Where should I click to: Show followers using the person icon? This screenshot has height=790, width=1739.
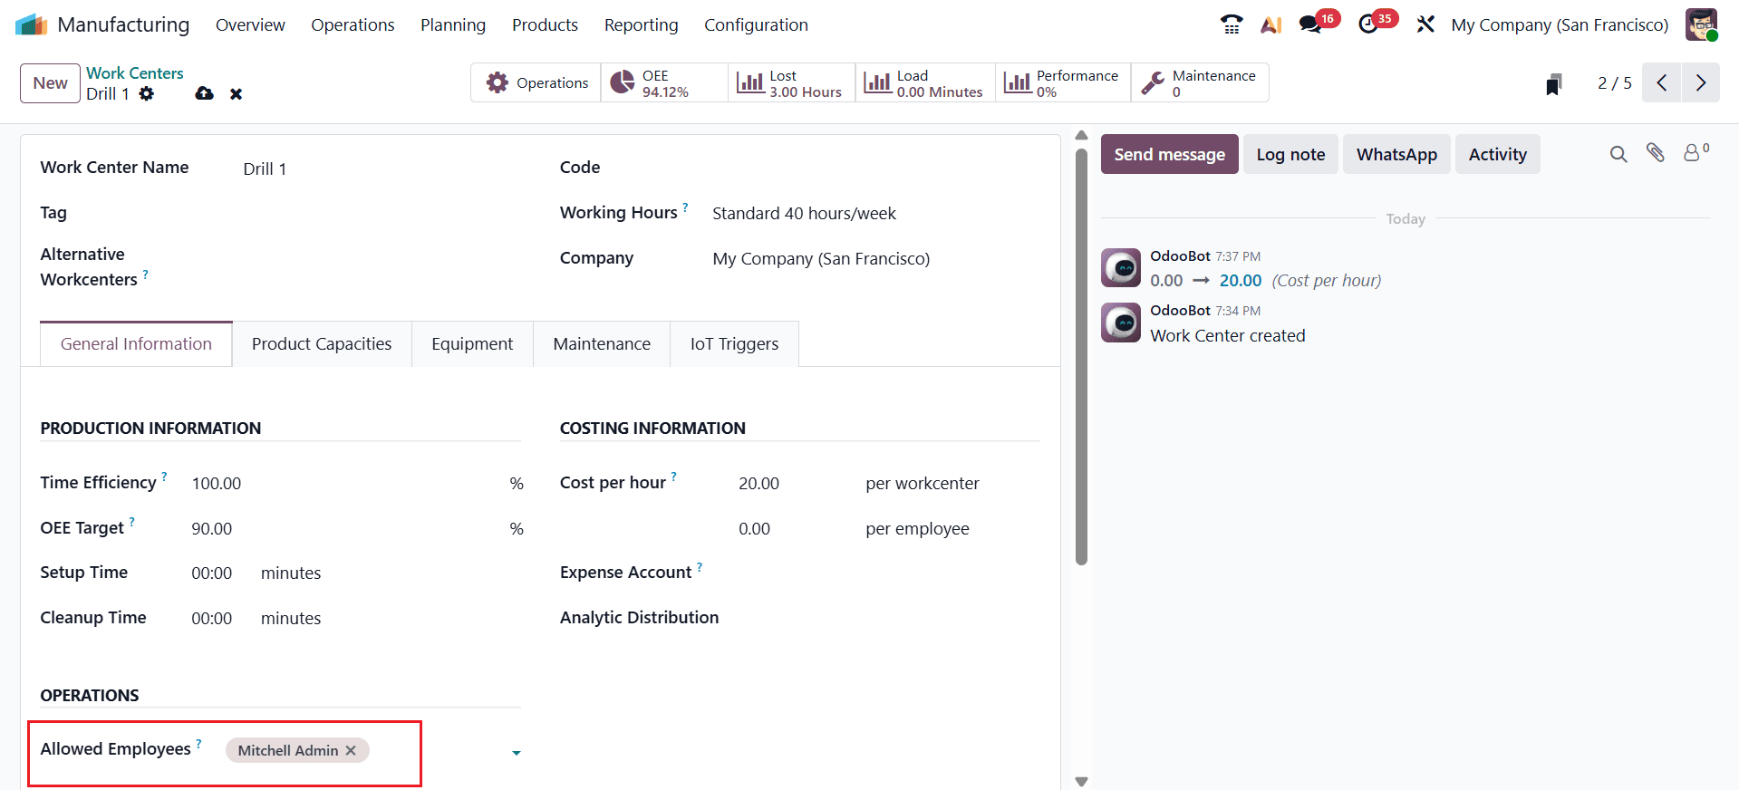1695,152
